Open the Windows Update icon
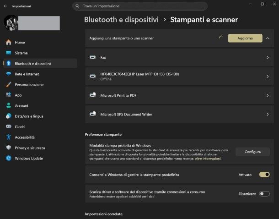Screen dimensions: 279x219 [9, 158]
